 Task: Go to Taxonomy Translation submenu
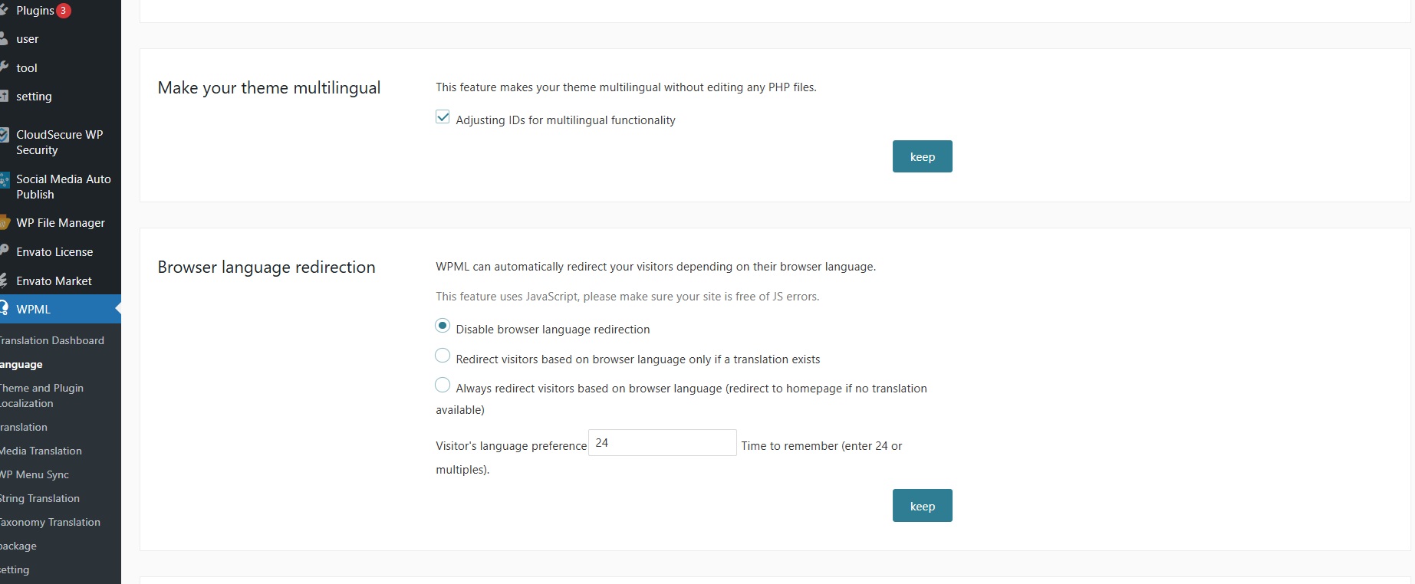click(x=51, y=522)
